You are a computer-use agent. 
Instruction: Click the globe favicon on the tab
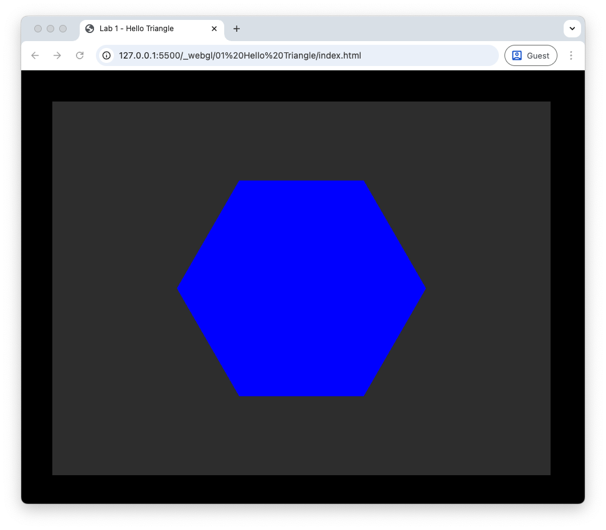[90, 29]
